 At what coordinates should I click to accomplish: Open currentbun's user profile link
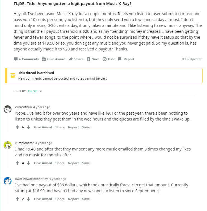click(23, 107)
